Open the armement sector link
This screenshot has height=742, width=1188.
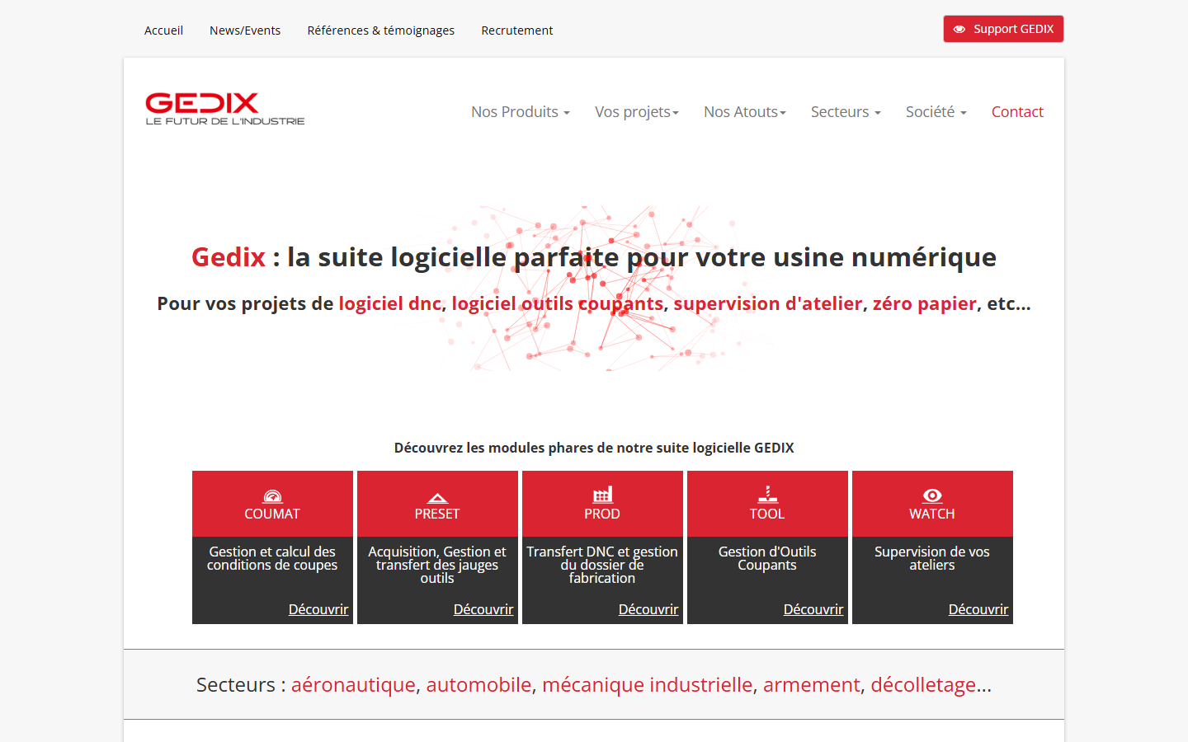coord(812,685)
